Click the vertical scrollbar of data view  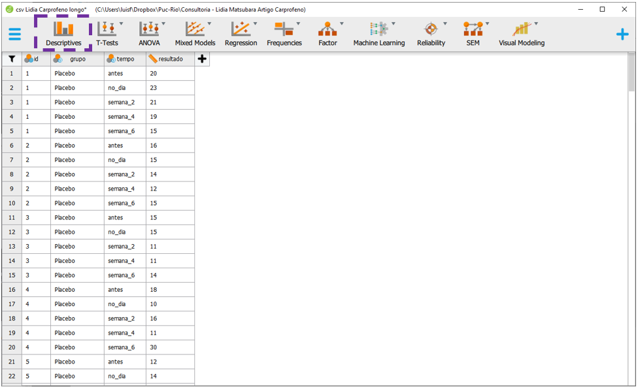(x=632, y=196)
